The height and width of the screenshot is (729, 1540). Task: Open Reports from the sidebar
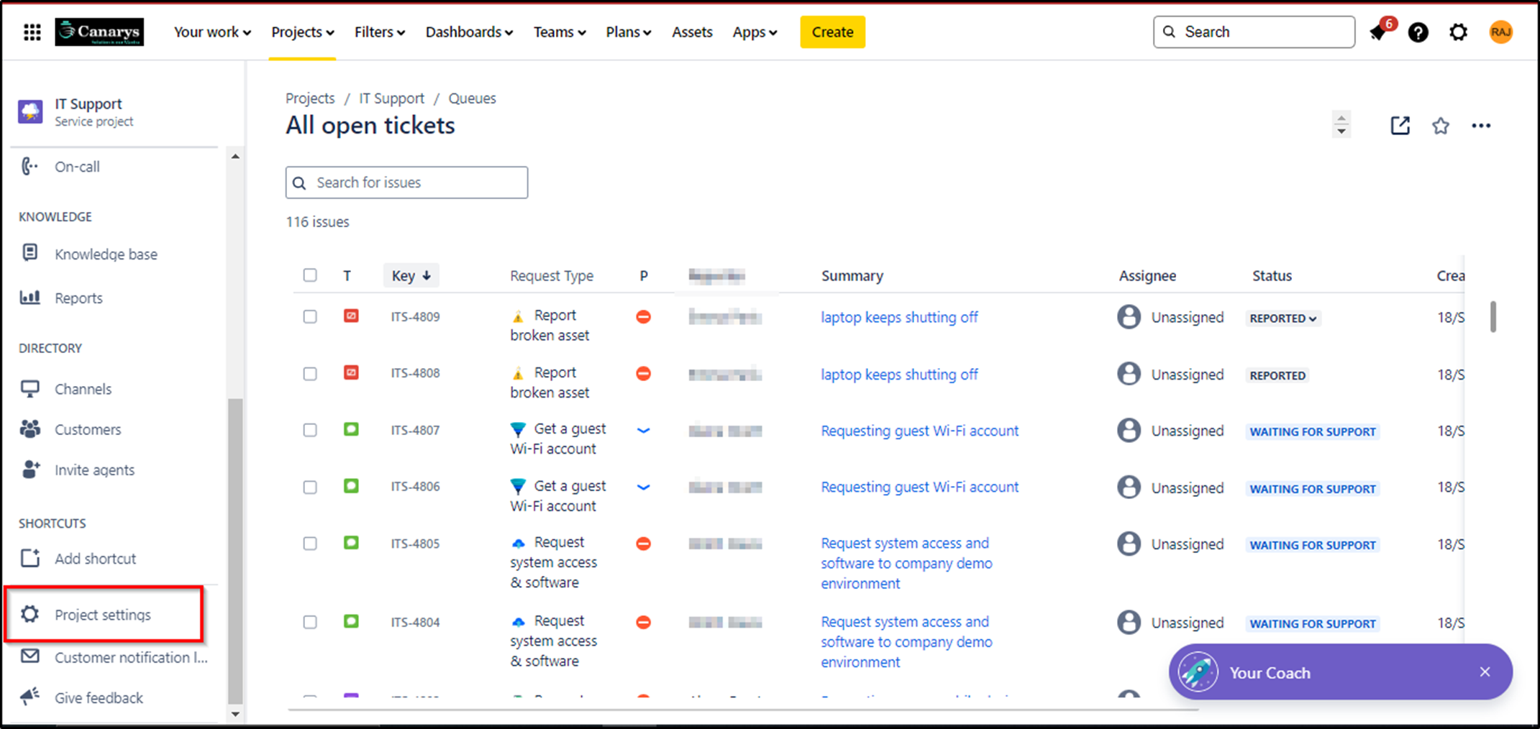(x=78, y=298)
